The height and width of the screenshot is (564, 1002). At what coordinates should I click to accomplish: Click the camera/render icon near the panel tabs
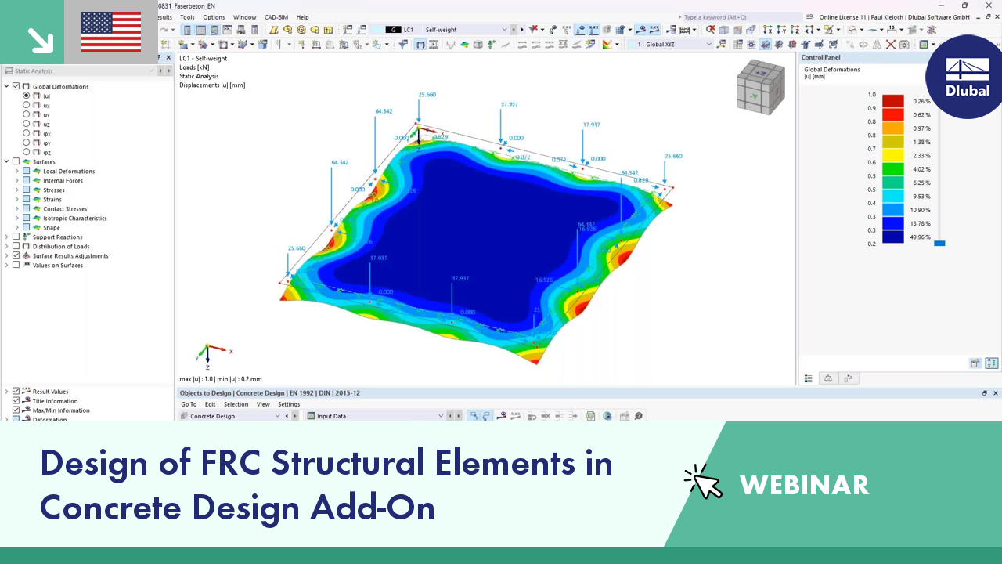[975, 362]
